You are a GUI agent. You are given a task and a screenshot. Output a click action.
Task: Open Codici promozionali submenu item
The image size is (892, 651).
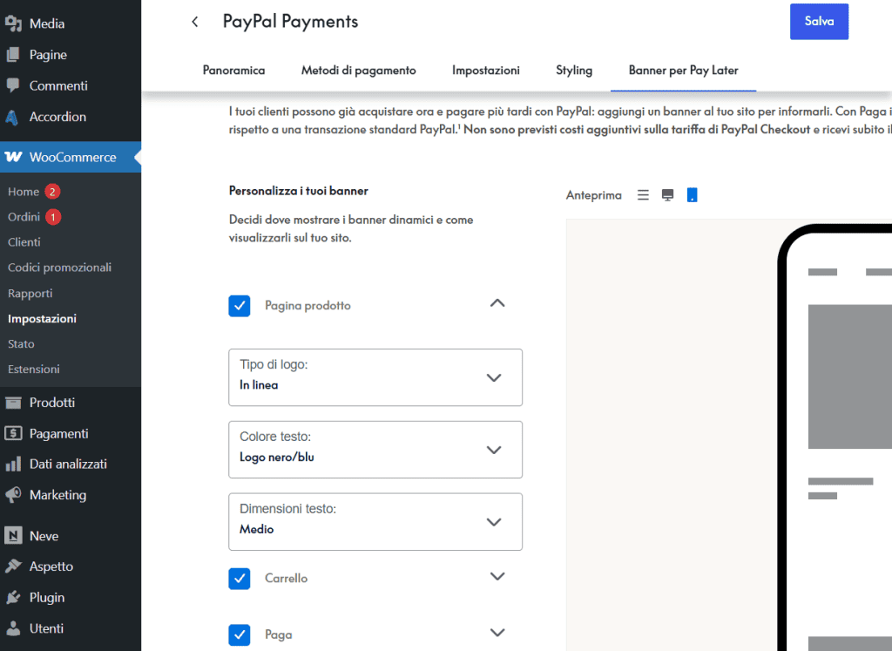[x=60, y=268]
